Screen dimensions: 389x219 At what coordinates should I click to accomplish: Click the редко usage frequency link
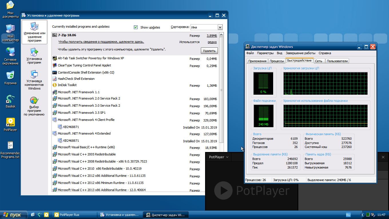[x=212, y=42]
